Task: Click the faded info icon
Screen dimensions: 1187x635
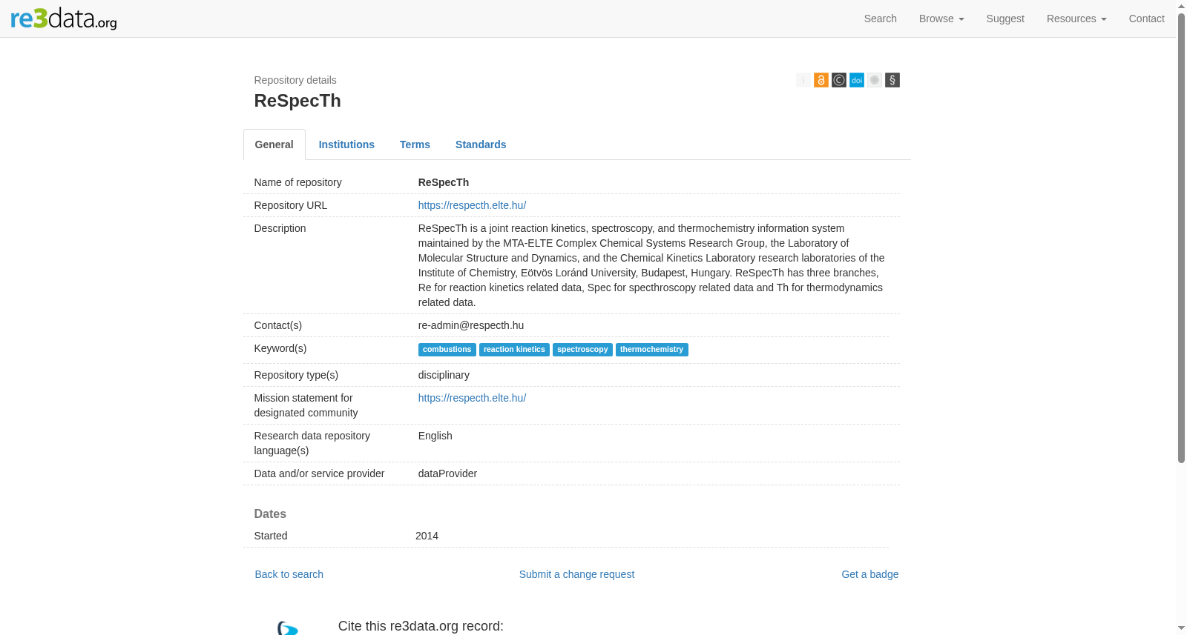Action: pos(803,80)
